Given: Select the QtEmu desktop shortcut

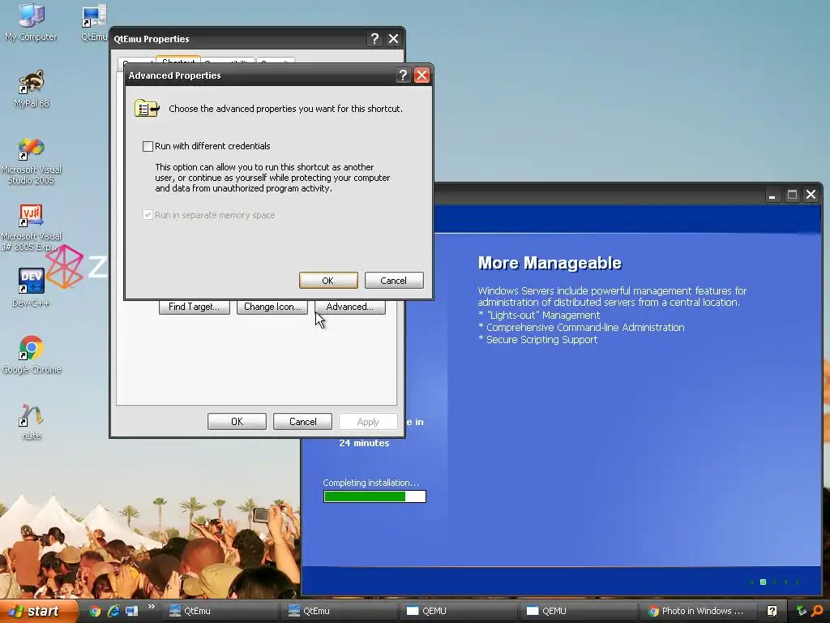Looking at the screenshot, I should point(94,22).
